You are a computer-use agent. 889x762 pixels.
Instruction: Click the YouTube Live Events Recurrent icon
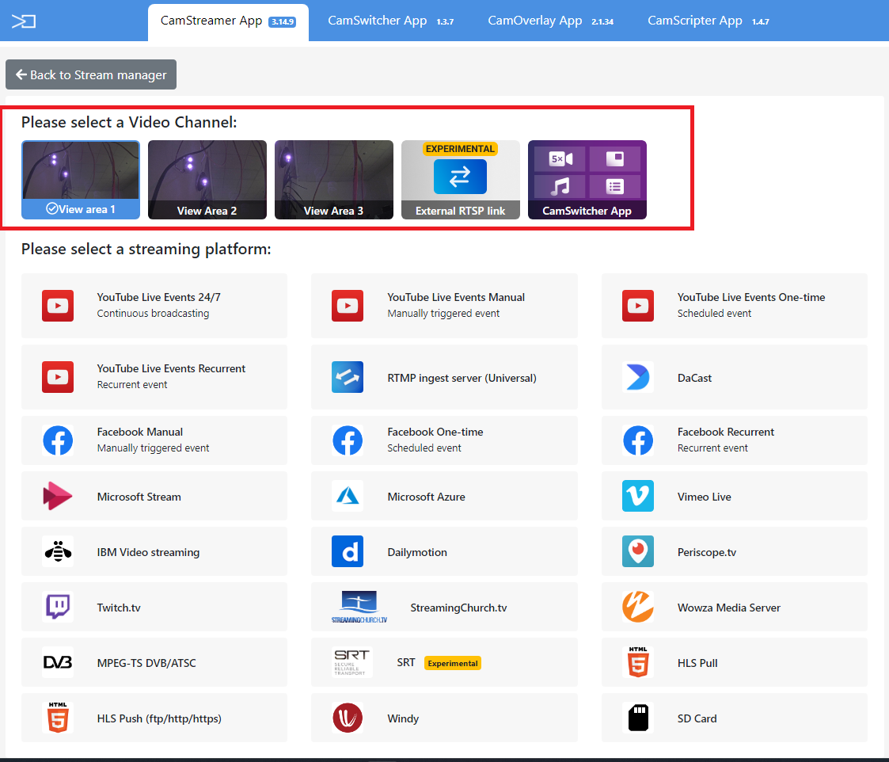[x=58, y=377]
